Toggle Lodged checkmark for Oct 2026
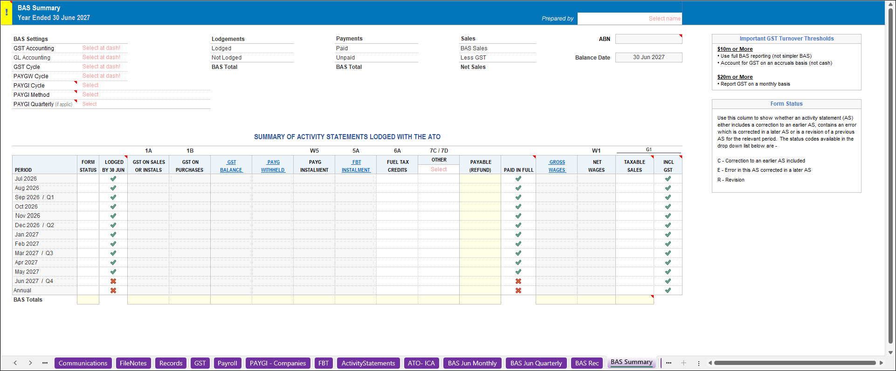The width and height of the screenshot is (896, 371). point(113,207)
